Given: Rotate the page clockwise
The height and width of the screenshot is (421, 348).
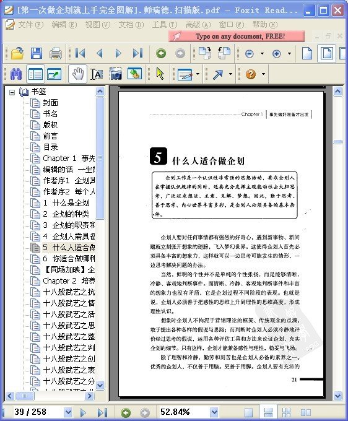Looking at the screenshot, I should click(x=205, y=53).
